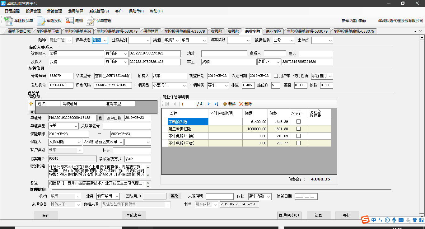Expand the 使用性质 dropdown

click(330, 76)
